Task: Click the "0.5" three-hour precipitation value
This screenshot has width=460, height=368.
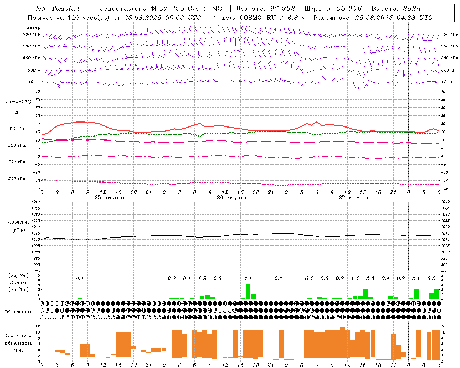Action: (x=325, y=278)
